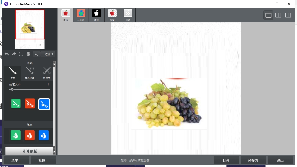Screen dimensions: 297x167
Task: Click the navigator preview thumbnail
Action: [x=30, y=29]
